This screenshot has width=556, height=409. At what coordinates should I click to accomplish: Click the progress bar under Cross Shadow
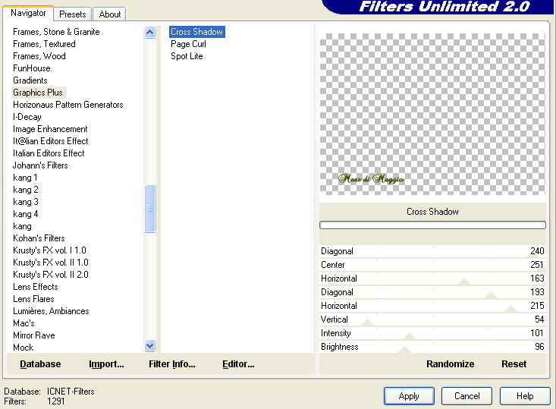pyautogui.click(x=432, y=225)
